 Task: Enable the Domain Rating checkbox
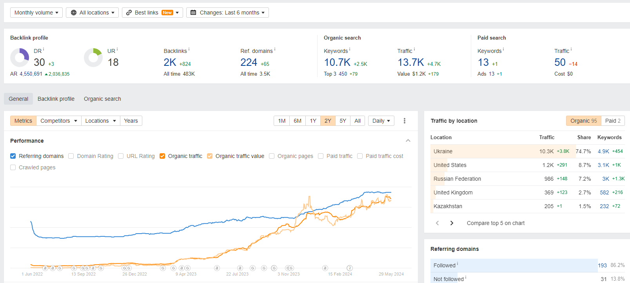pos(71,156)
